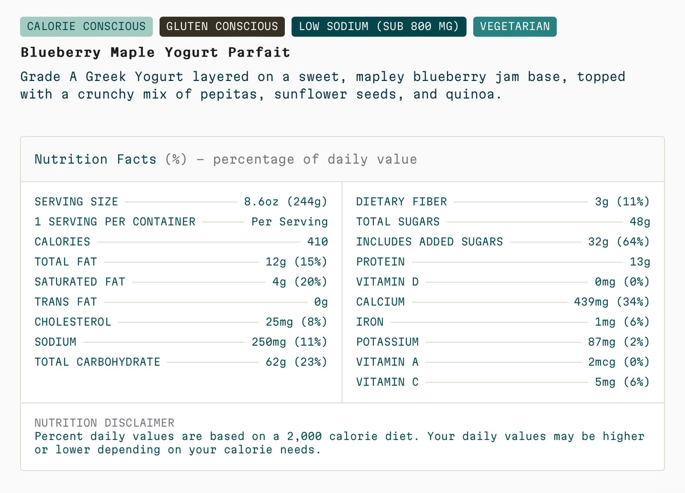Click the Calcium value 439mg (34%)
Screen dimensions: 685x493
click(x=612, y=301)
